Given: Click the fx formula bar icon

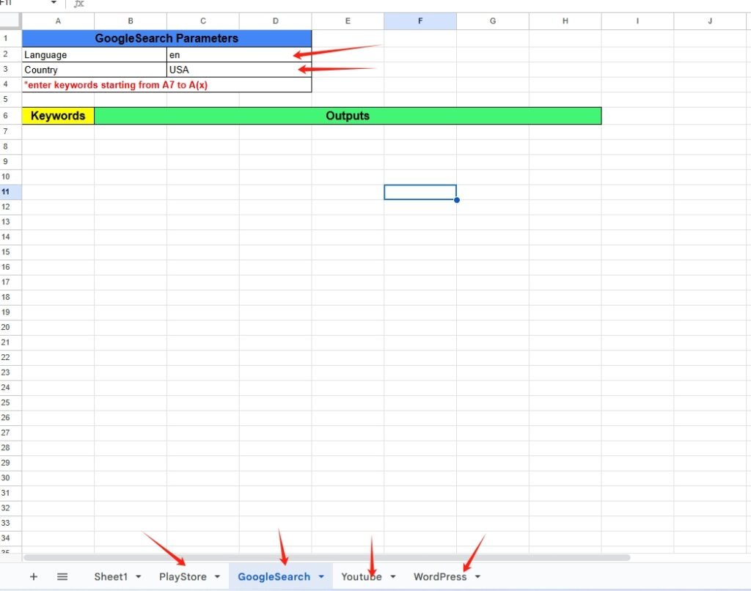Looking at the screenshot, I should (79, 4).
